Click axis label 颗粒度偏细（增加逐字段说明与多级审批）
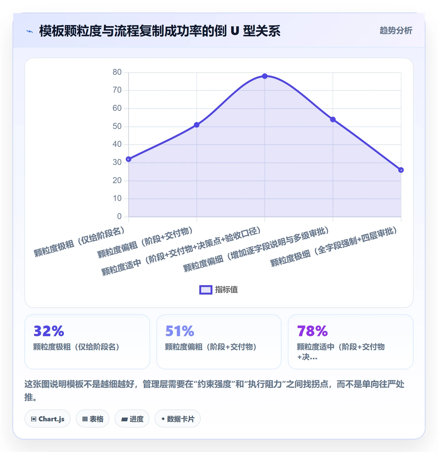The width and height of the screenshot is (438, 452). pyautogui.click(x=256, y=249)
